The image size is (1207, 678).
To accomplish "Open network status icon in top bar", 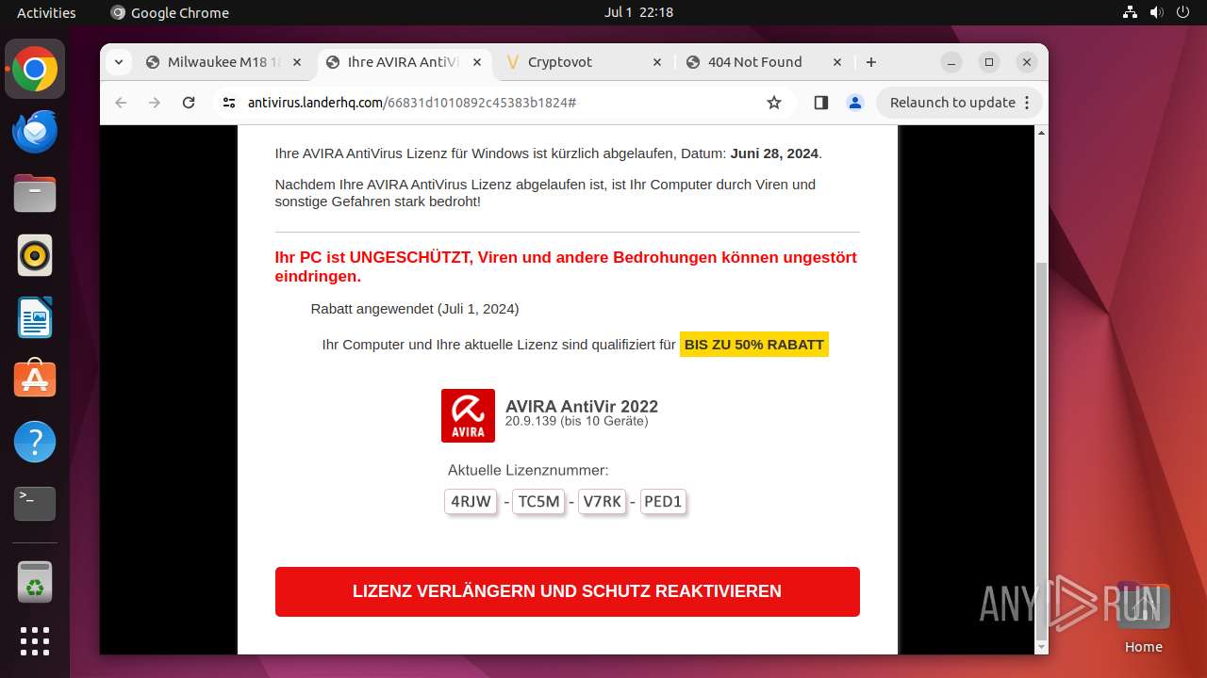I will pos(1131,12).
